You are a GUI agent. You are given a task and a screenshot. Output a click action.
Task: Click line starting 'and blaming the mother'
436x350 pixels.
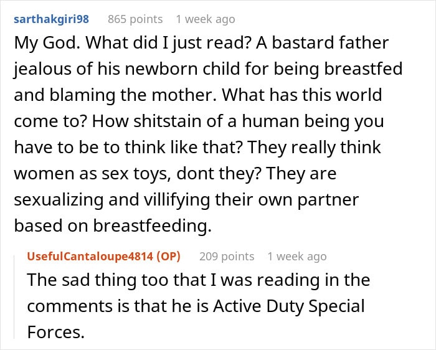(198, 95)
